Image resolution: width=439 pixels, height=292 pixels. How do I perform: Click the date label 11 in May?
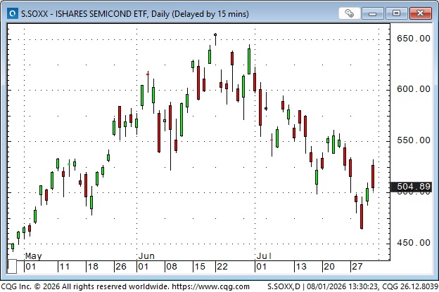pos(65,267)
